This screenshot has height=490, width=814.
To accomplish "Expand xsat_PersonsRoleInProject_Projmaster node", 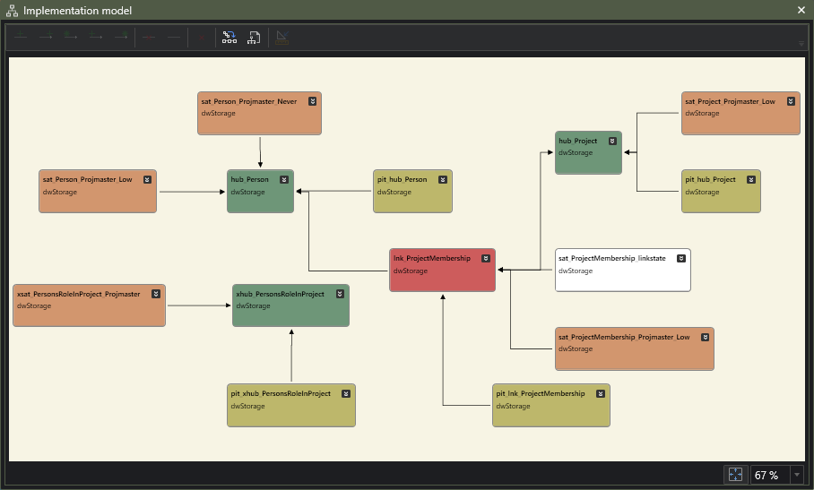I will 155,294.
